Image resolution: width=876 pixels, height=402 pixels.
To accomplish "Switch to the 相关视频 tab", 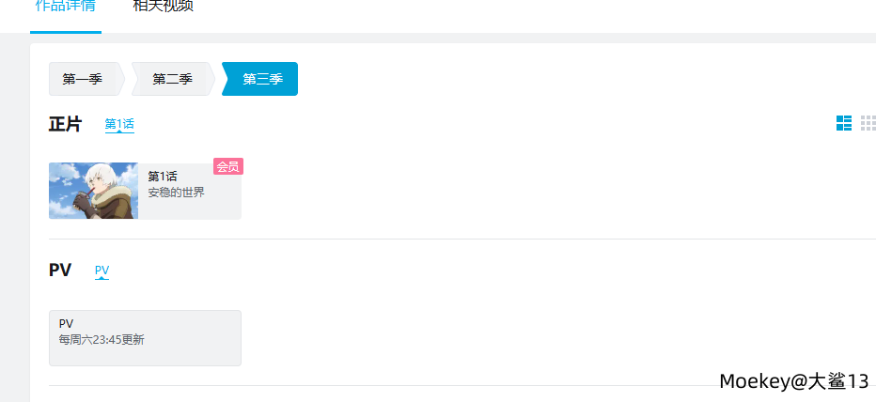I will [x=164, y=8].
